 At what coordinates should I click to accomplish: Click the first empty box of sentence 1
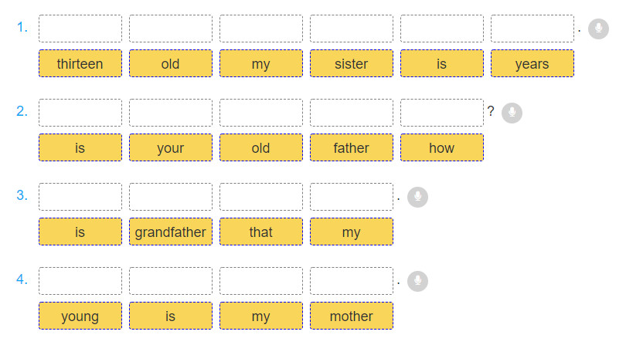[x=80, y=29]
